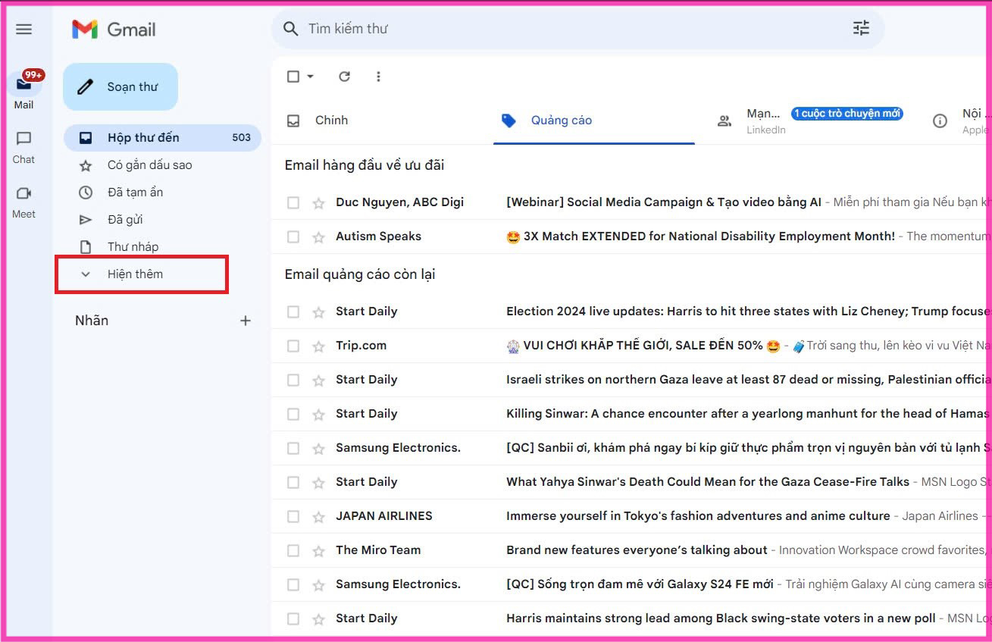
Task: Open the Mail section icon
Action: (x=24, y=83)
